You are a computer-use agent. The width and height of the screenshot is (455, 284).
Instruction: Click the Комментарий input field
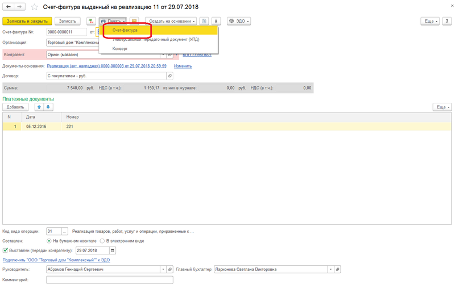coord(110,279)
